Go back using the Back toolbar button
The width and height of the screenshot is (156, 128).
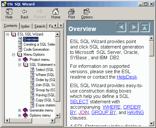pos(25,14)
